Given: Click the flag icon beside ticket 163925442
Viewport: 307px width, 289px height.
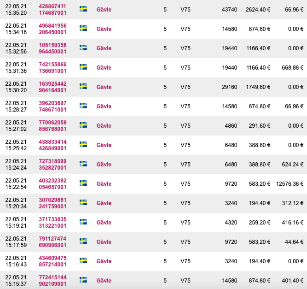Looking at the screenshot, I should [x=83, y=86].
